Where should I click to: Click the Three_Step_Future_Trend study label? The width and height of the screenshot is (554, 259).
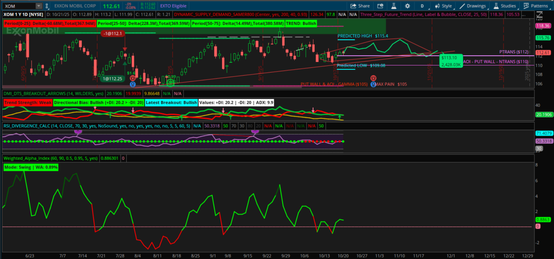[x=423, y=14]
